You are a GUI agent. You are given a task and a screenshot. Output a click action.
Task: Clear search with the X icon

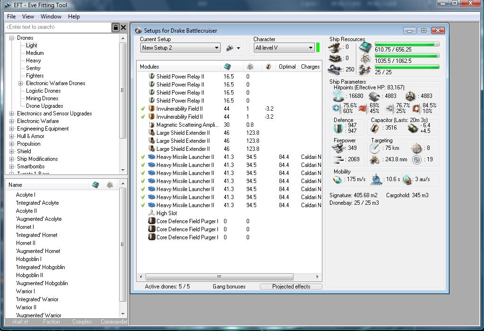[x=123, y=27]
